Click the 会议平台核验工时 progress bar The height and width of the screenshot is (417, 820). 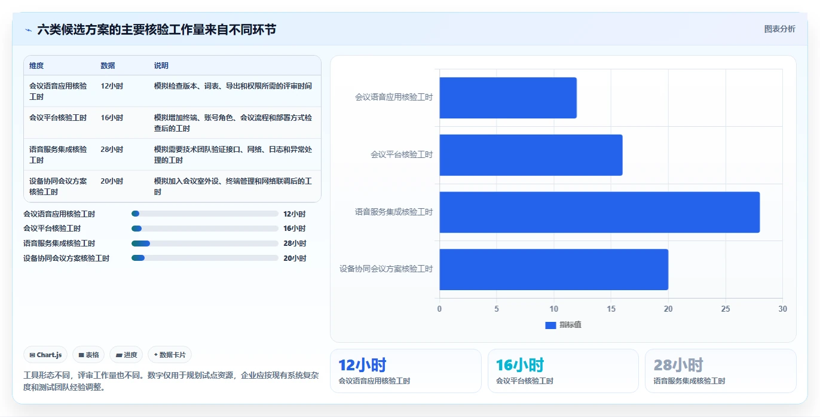[205, 229]
